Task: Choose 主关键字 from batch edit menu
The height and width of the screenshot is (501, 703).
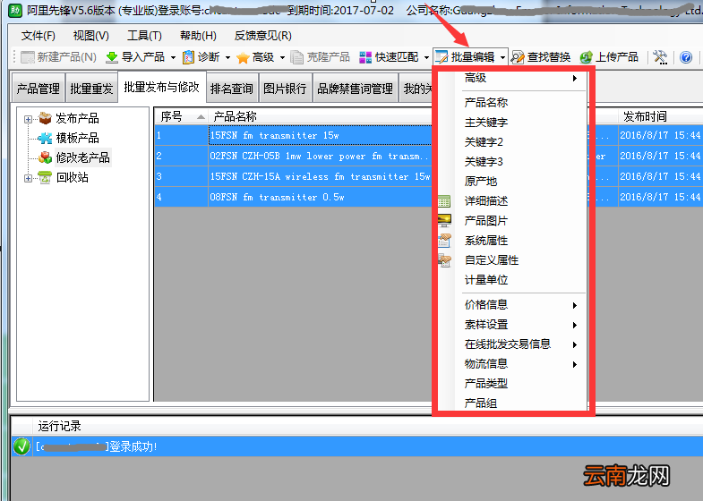Action: 486,123
